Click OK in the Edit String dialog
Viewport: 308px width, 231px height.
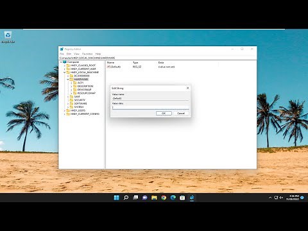point(164,113)
